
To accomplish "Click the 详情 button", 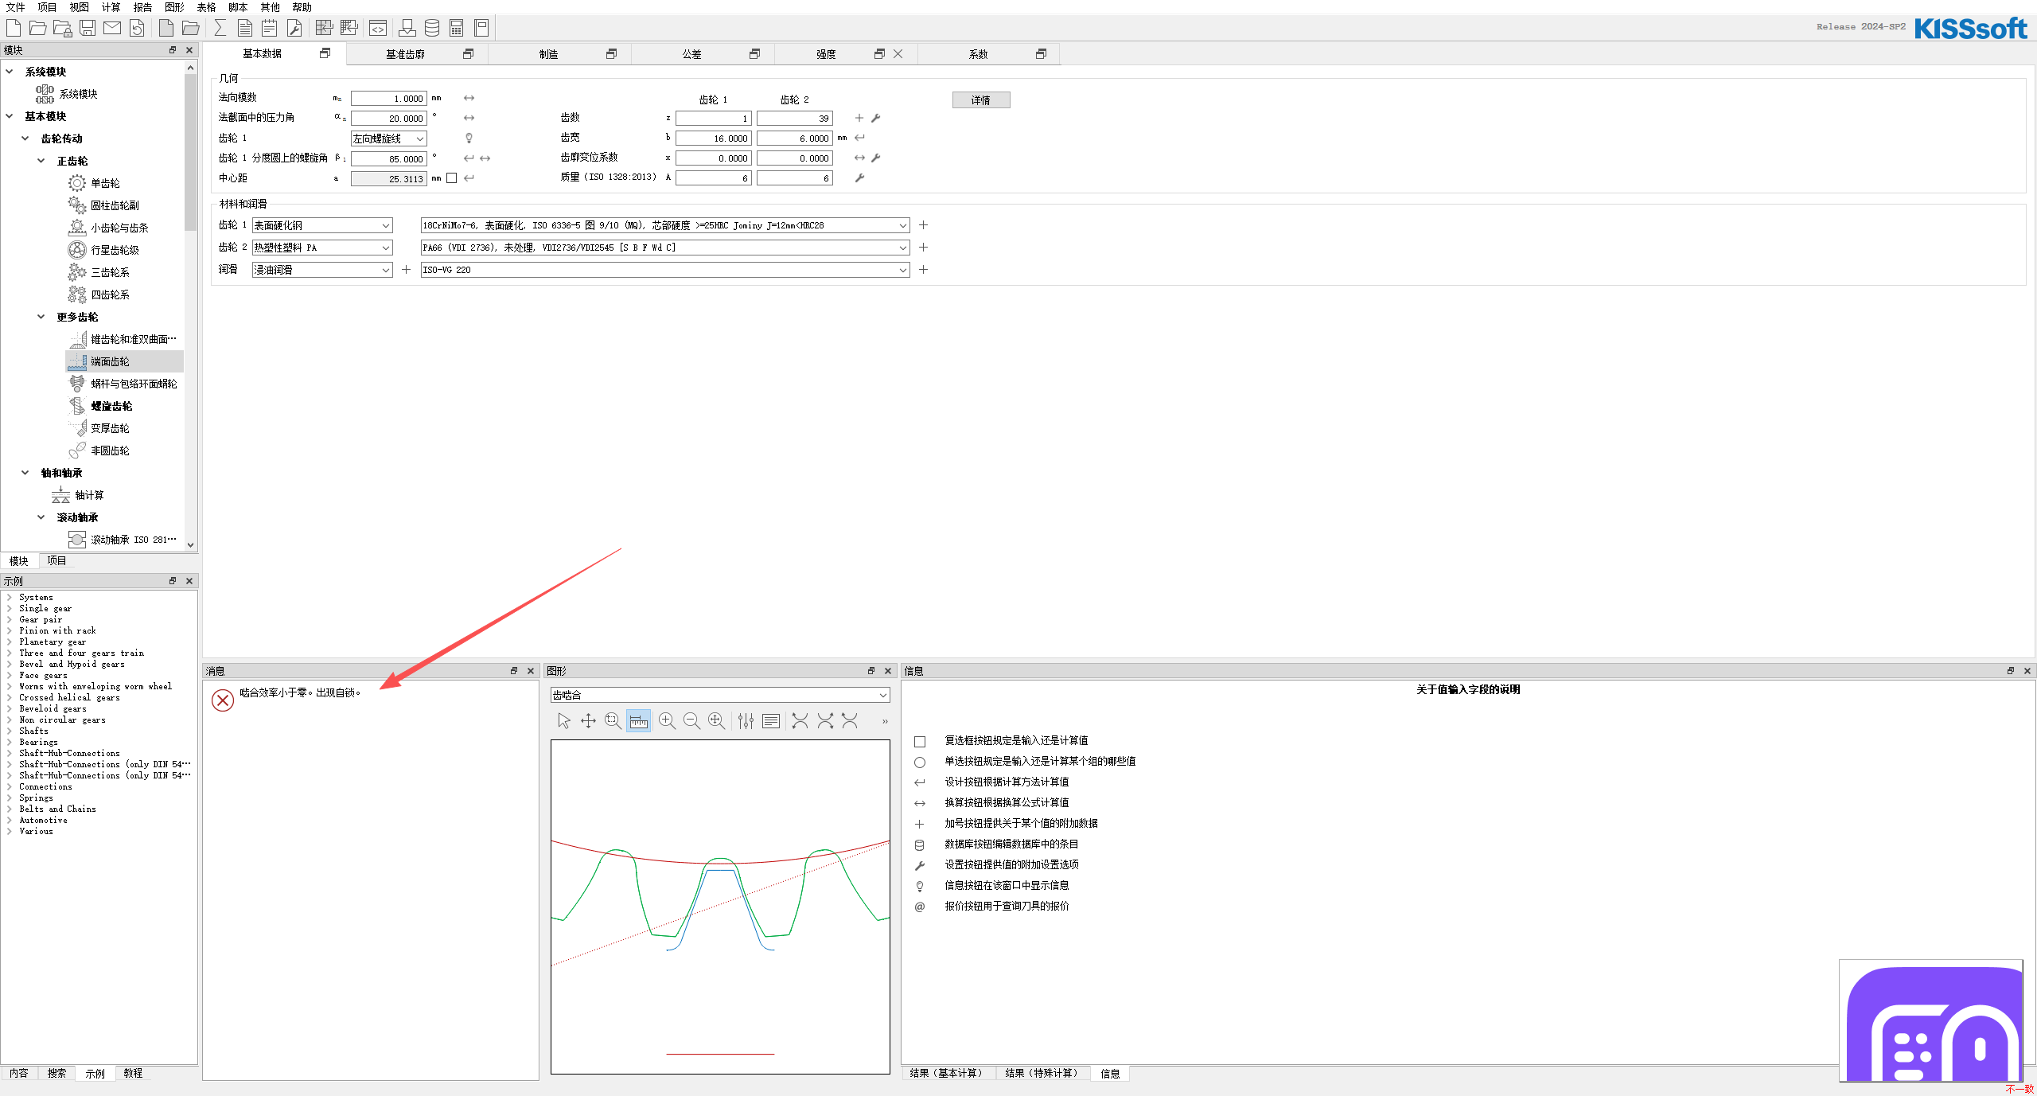I will [x=980, y=100].
